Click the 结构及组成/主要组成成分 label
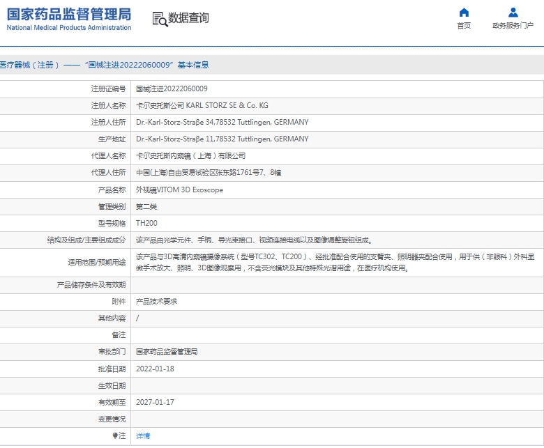This screenshot has width=544, height=448. coord(86,240)
